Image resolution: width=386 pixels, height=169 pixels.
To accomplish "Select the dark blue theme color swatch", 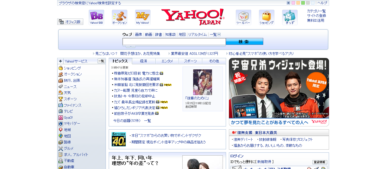I will 288,3.
